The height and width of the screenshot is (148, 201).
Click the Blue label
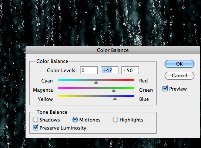click(x=144, y=99)
